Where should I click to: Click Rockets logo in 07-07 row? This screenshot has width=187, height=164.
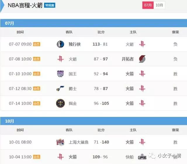click(142, 44)
